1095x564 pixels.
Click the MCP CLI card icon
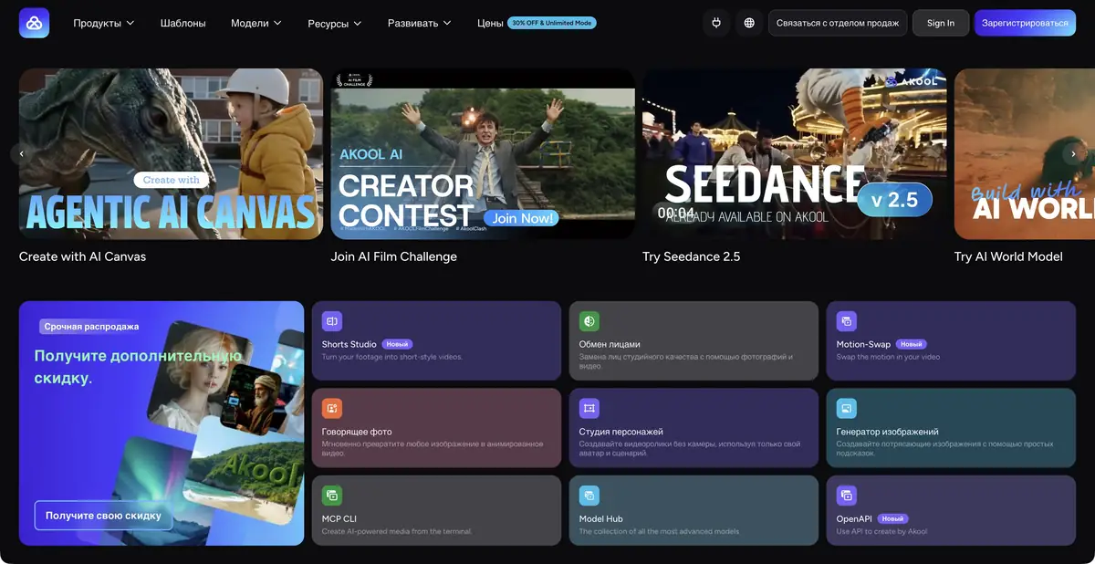pos(332,496)
